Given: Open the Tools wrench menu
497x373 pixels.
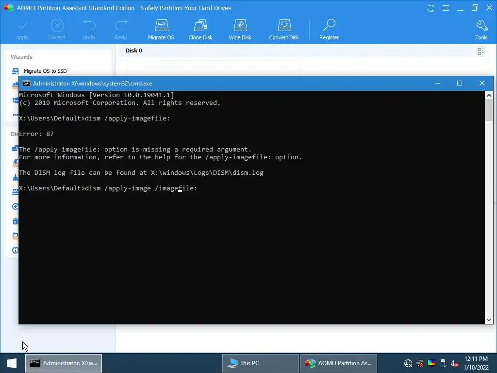Looking at the screenshot, I should click(481, 30).
